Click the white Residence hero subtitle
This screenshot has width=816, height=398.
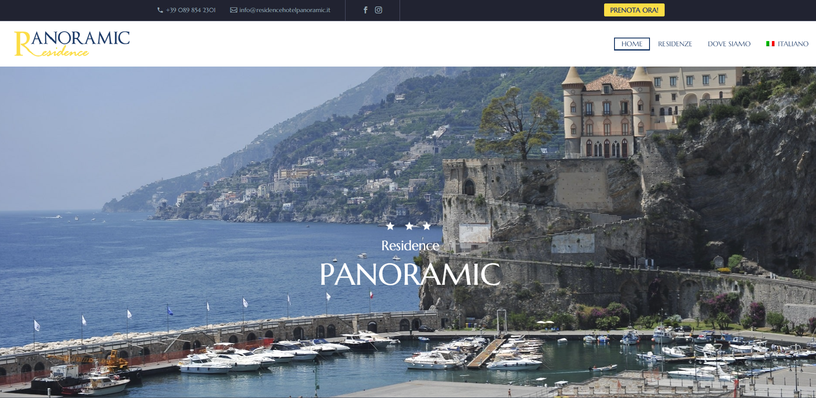click(410, 245)
